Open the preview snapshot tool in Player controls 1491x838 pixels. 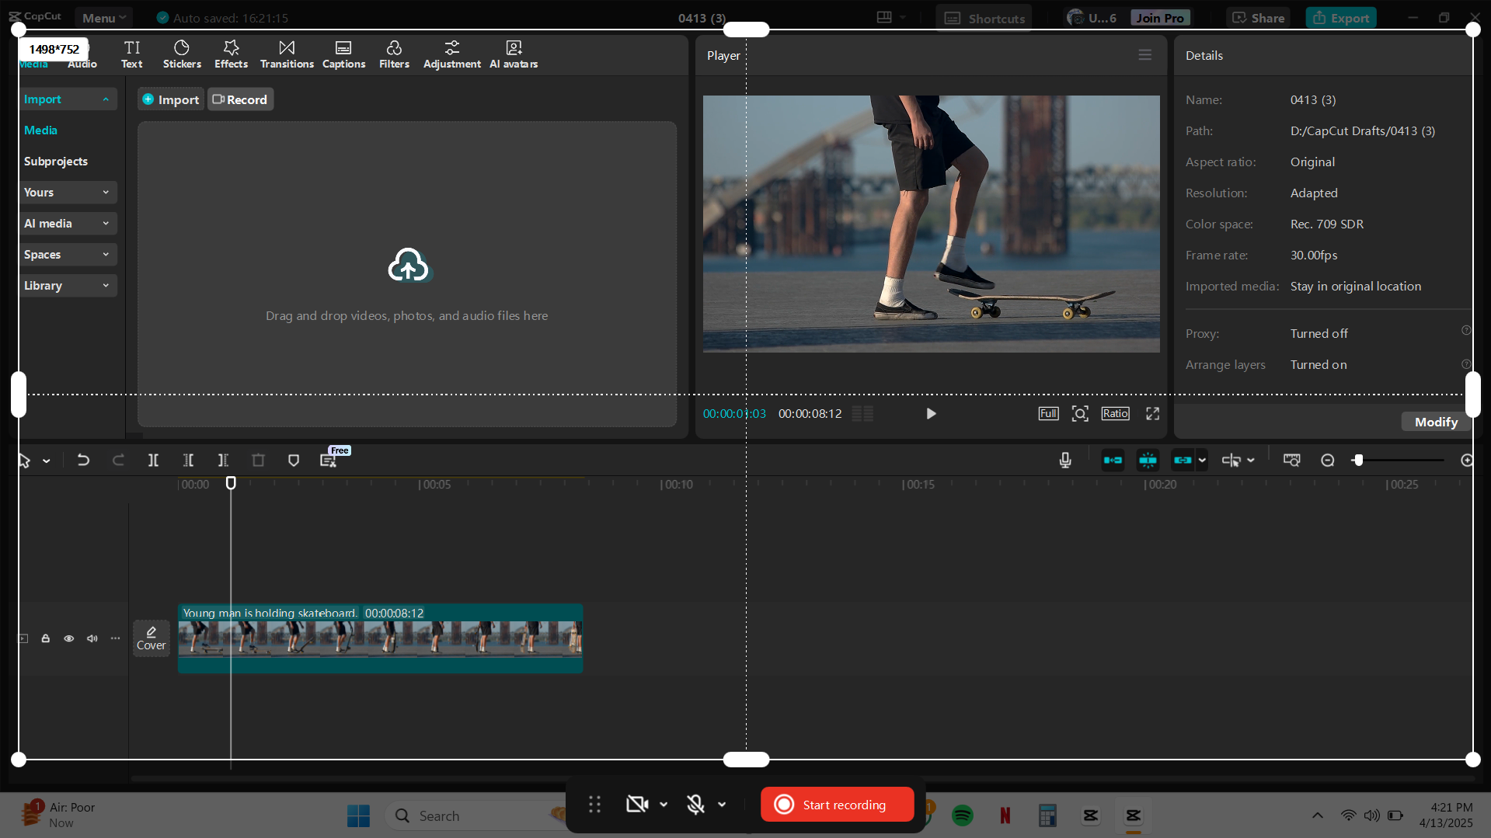pyautogui.click(x=1080, y=413)
